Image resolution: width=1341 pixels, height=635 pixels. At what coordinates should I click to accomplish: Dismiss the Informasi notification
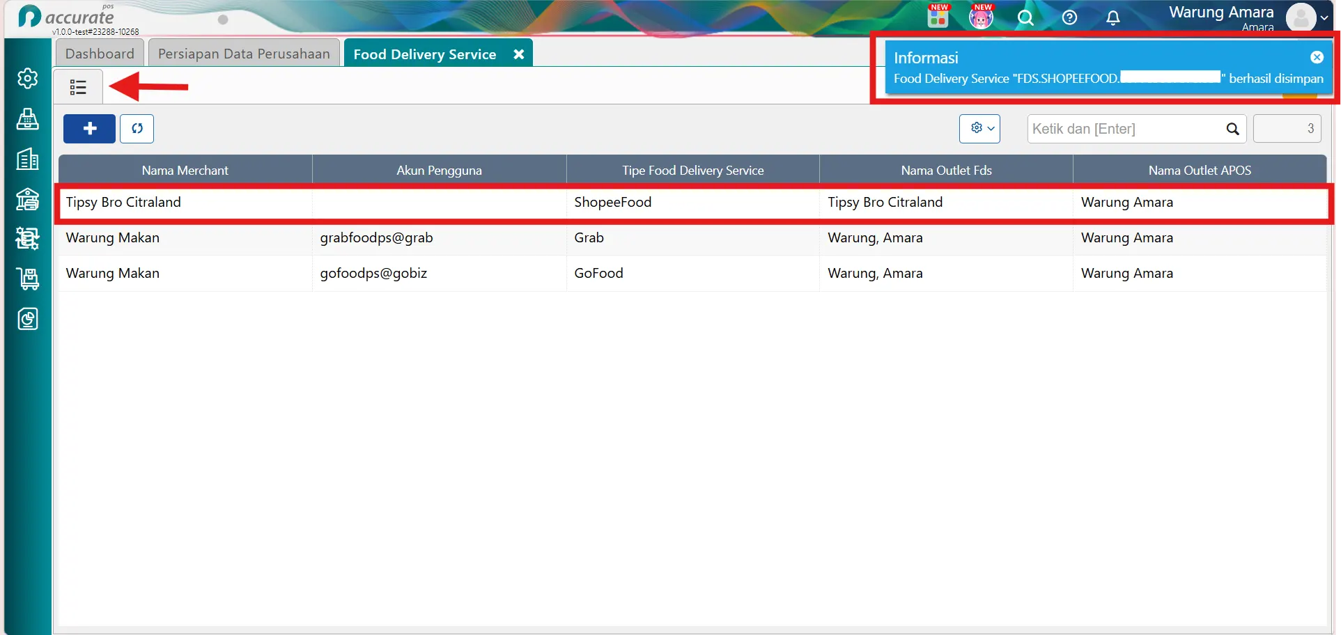click(x=1317, y=58)
